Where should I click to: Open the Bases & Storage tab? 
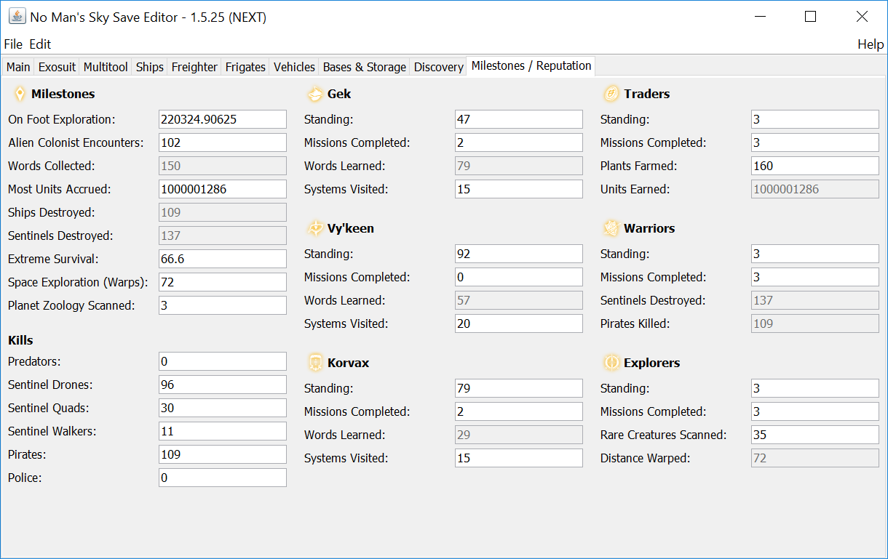point(365,67)
